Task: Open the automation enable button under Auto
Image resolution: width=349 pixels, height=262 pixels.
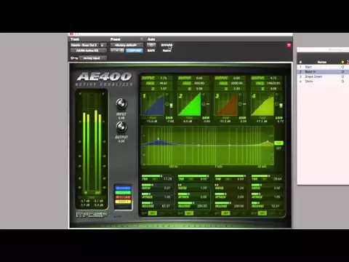Action: (151, 45)
